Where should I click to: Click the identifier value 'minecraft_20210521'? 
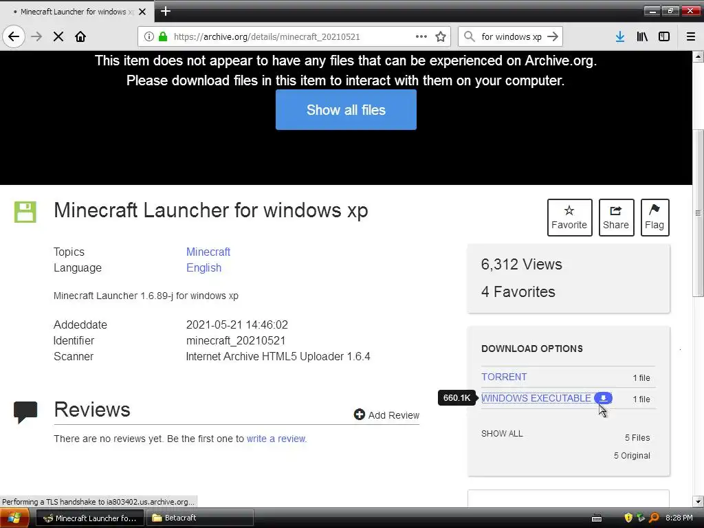point(236,341)
